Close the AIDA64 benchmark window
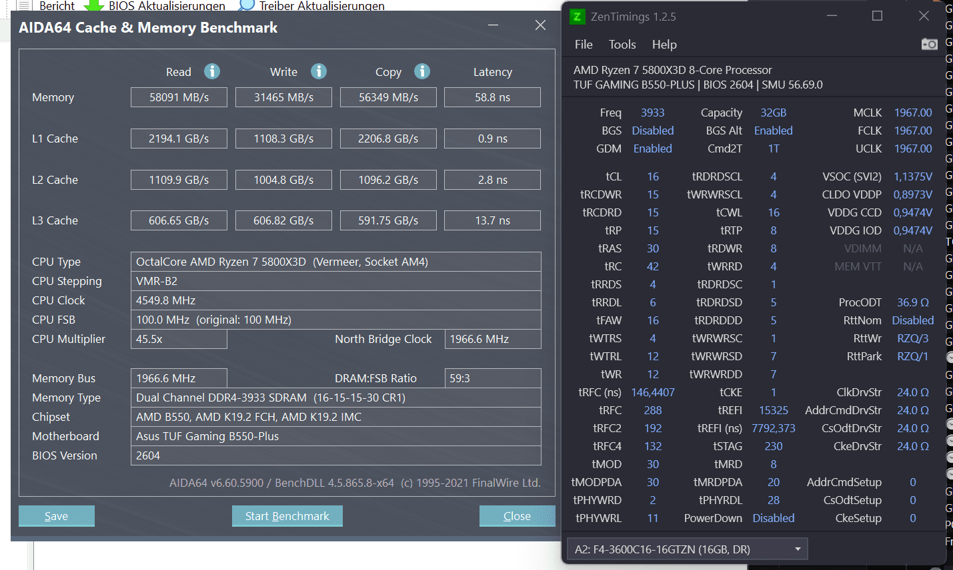 (540, 25)
